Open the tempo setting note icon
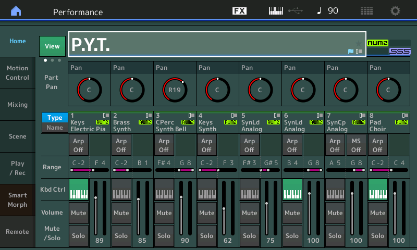 [x=319, y=11]
